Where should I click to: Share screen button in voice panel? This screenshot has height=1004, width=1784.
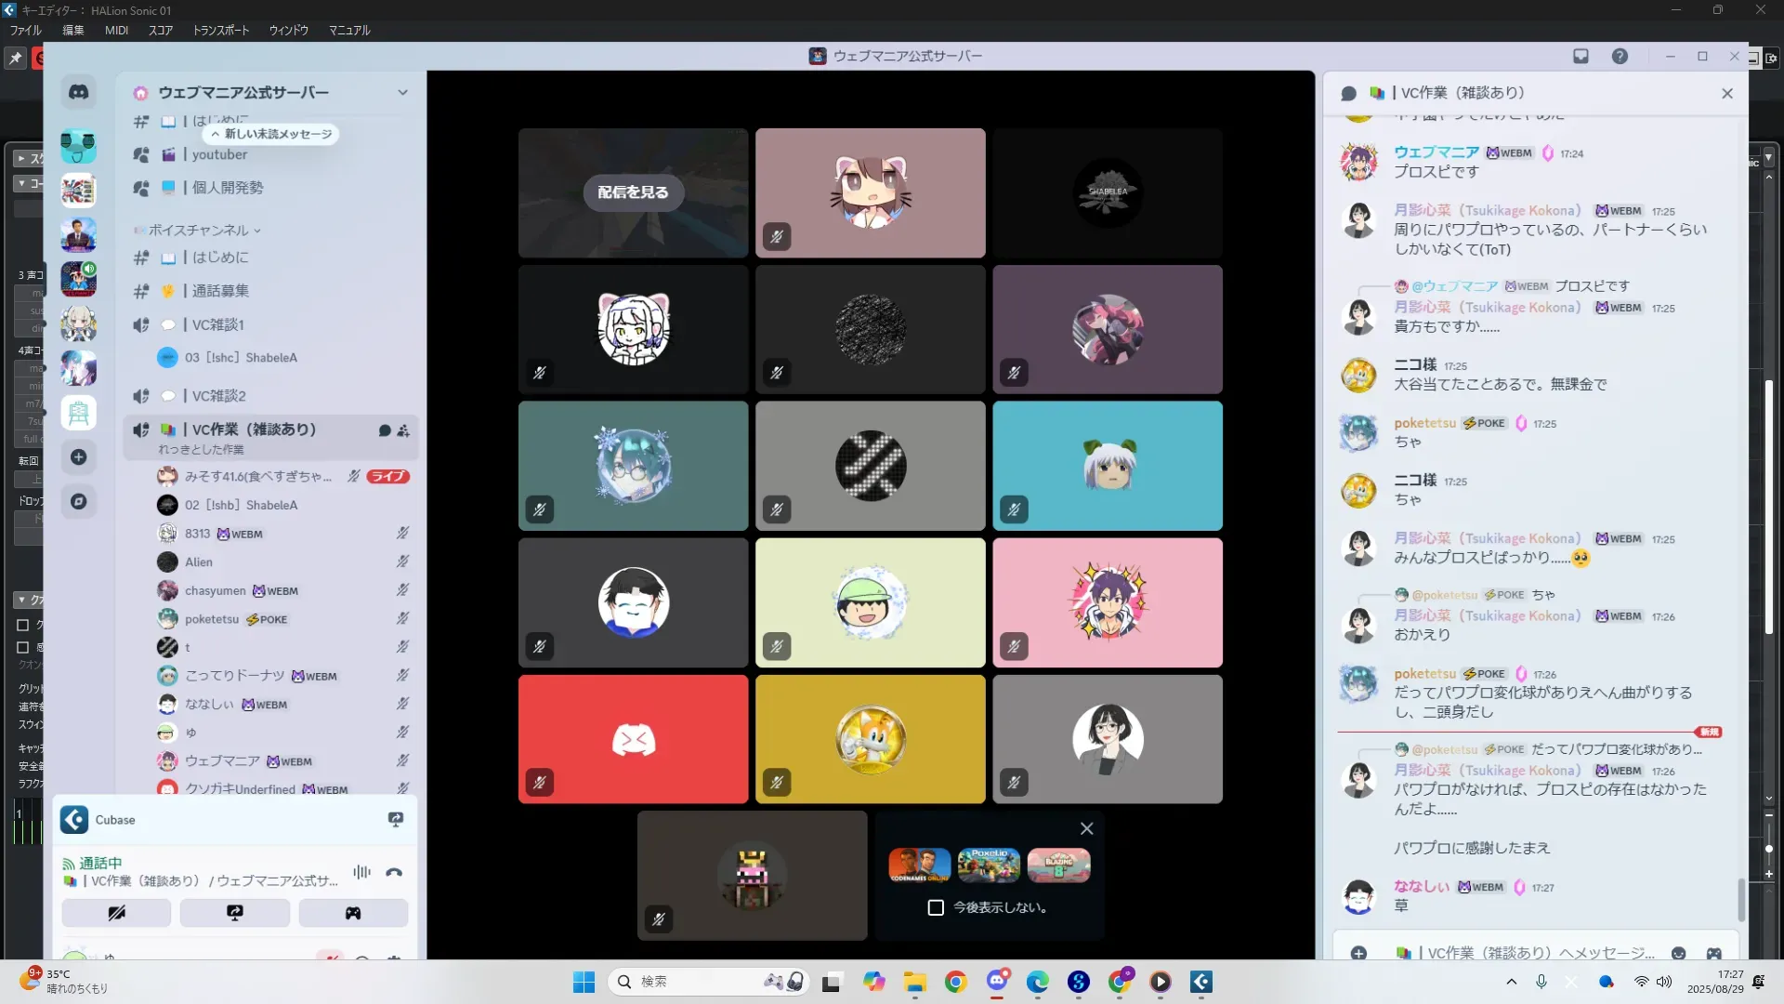click(x=235, y=913)
